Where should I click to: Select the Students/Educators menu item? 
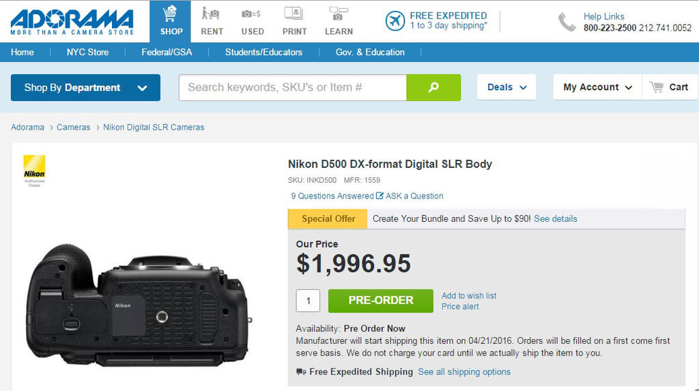[263, 52]
